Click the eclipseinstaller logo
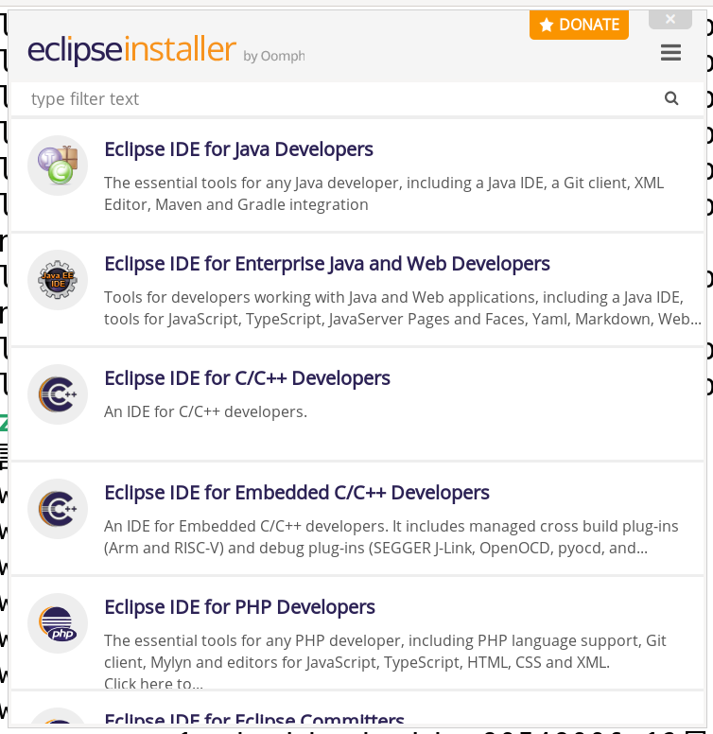This screenshot has height=734, width=713. point(132,49)
